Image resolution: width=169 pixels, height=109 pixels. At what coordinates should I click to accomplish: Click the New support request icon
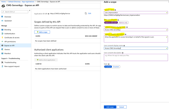2,66
